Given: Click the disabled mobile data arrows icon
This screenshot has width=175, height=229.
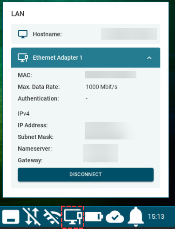Looking at the screenshot, I should click(x=32, y=216).
